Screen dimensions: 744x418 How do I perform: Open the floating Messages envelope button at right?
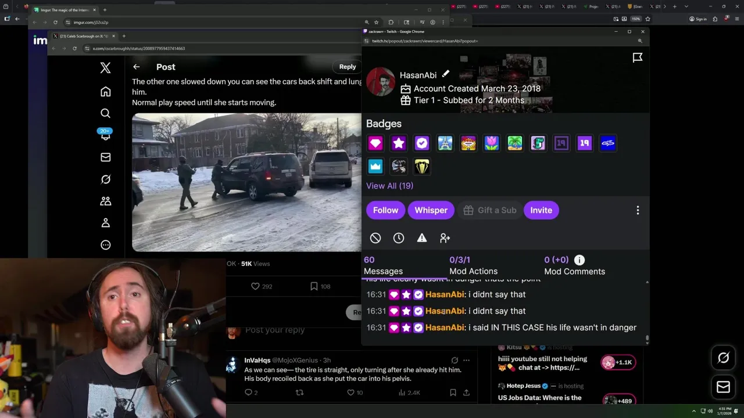coord(723,387)
